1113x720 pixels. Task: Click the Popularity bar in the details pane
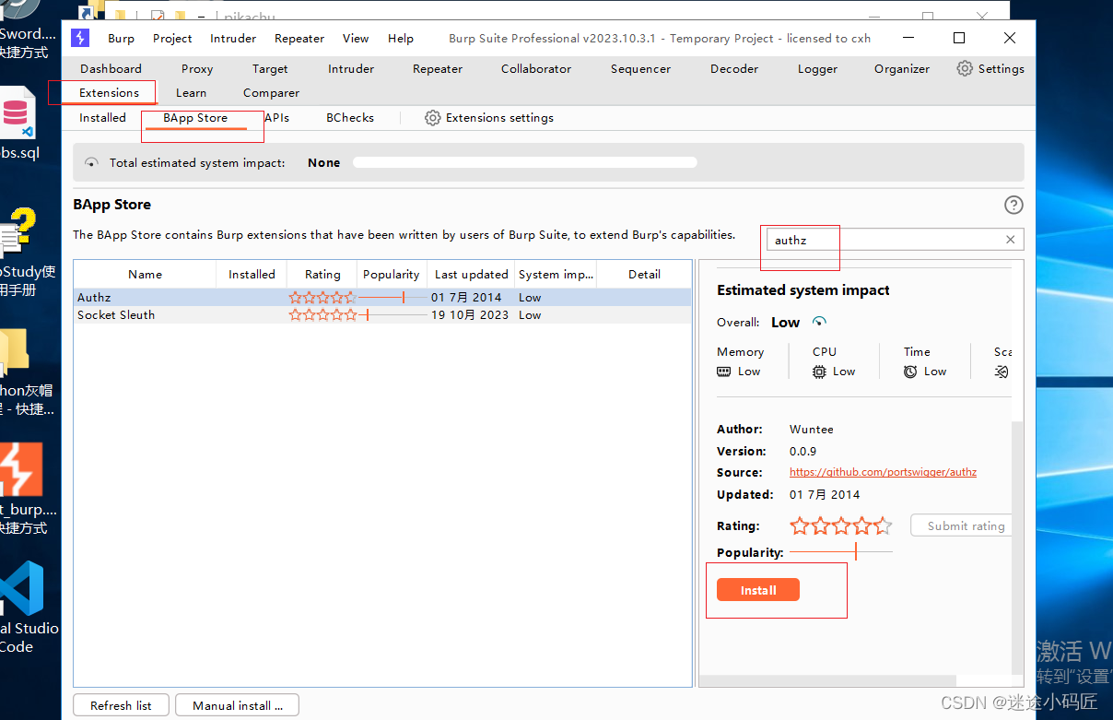[841, 551]
